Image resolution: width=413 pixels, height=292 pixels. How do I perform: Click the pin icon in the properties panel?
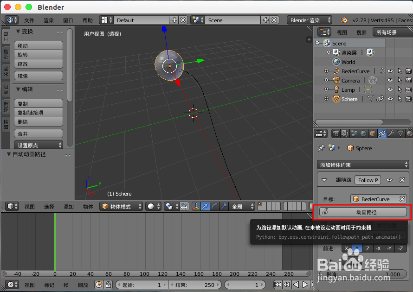(322, 147)
